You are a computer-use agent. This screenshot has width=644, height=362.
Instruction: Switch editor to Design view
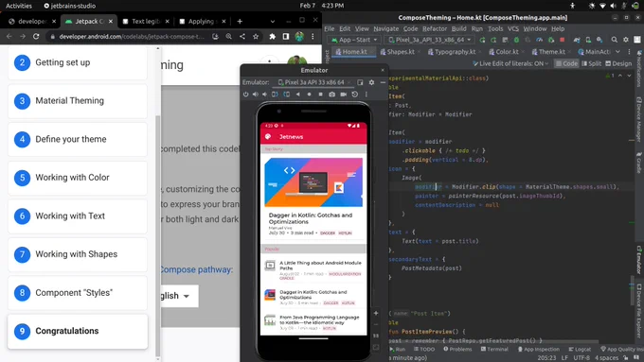coord(618,63)
